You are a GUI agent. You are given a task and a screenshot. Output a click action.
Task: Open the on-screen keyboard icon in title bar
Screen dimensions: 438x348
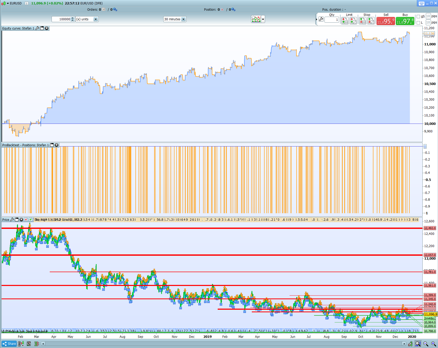coord(422,3)
